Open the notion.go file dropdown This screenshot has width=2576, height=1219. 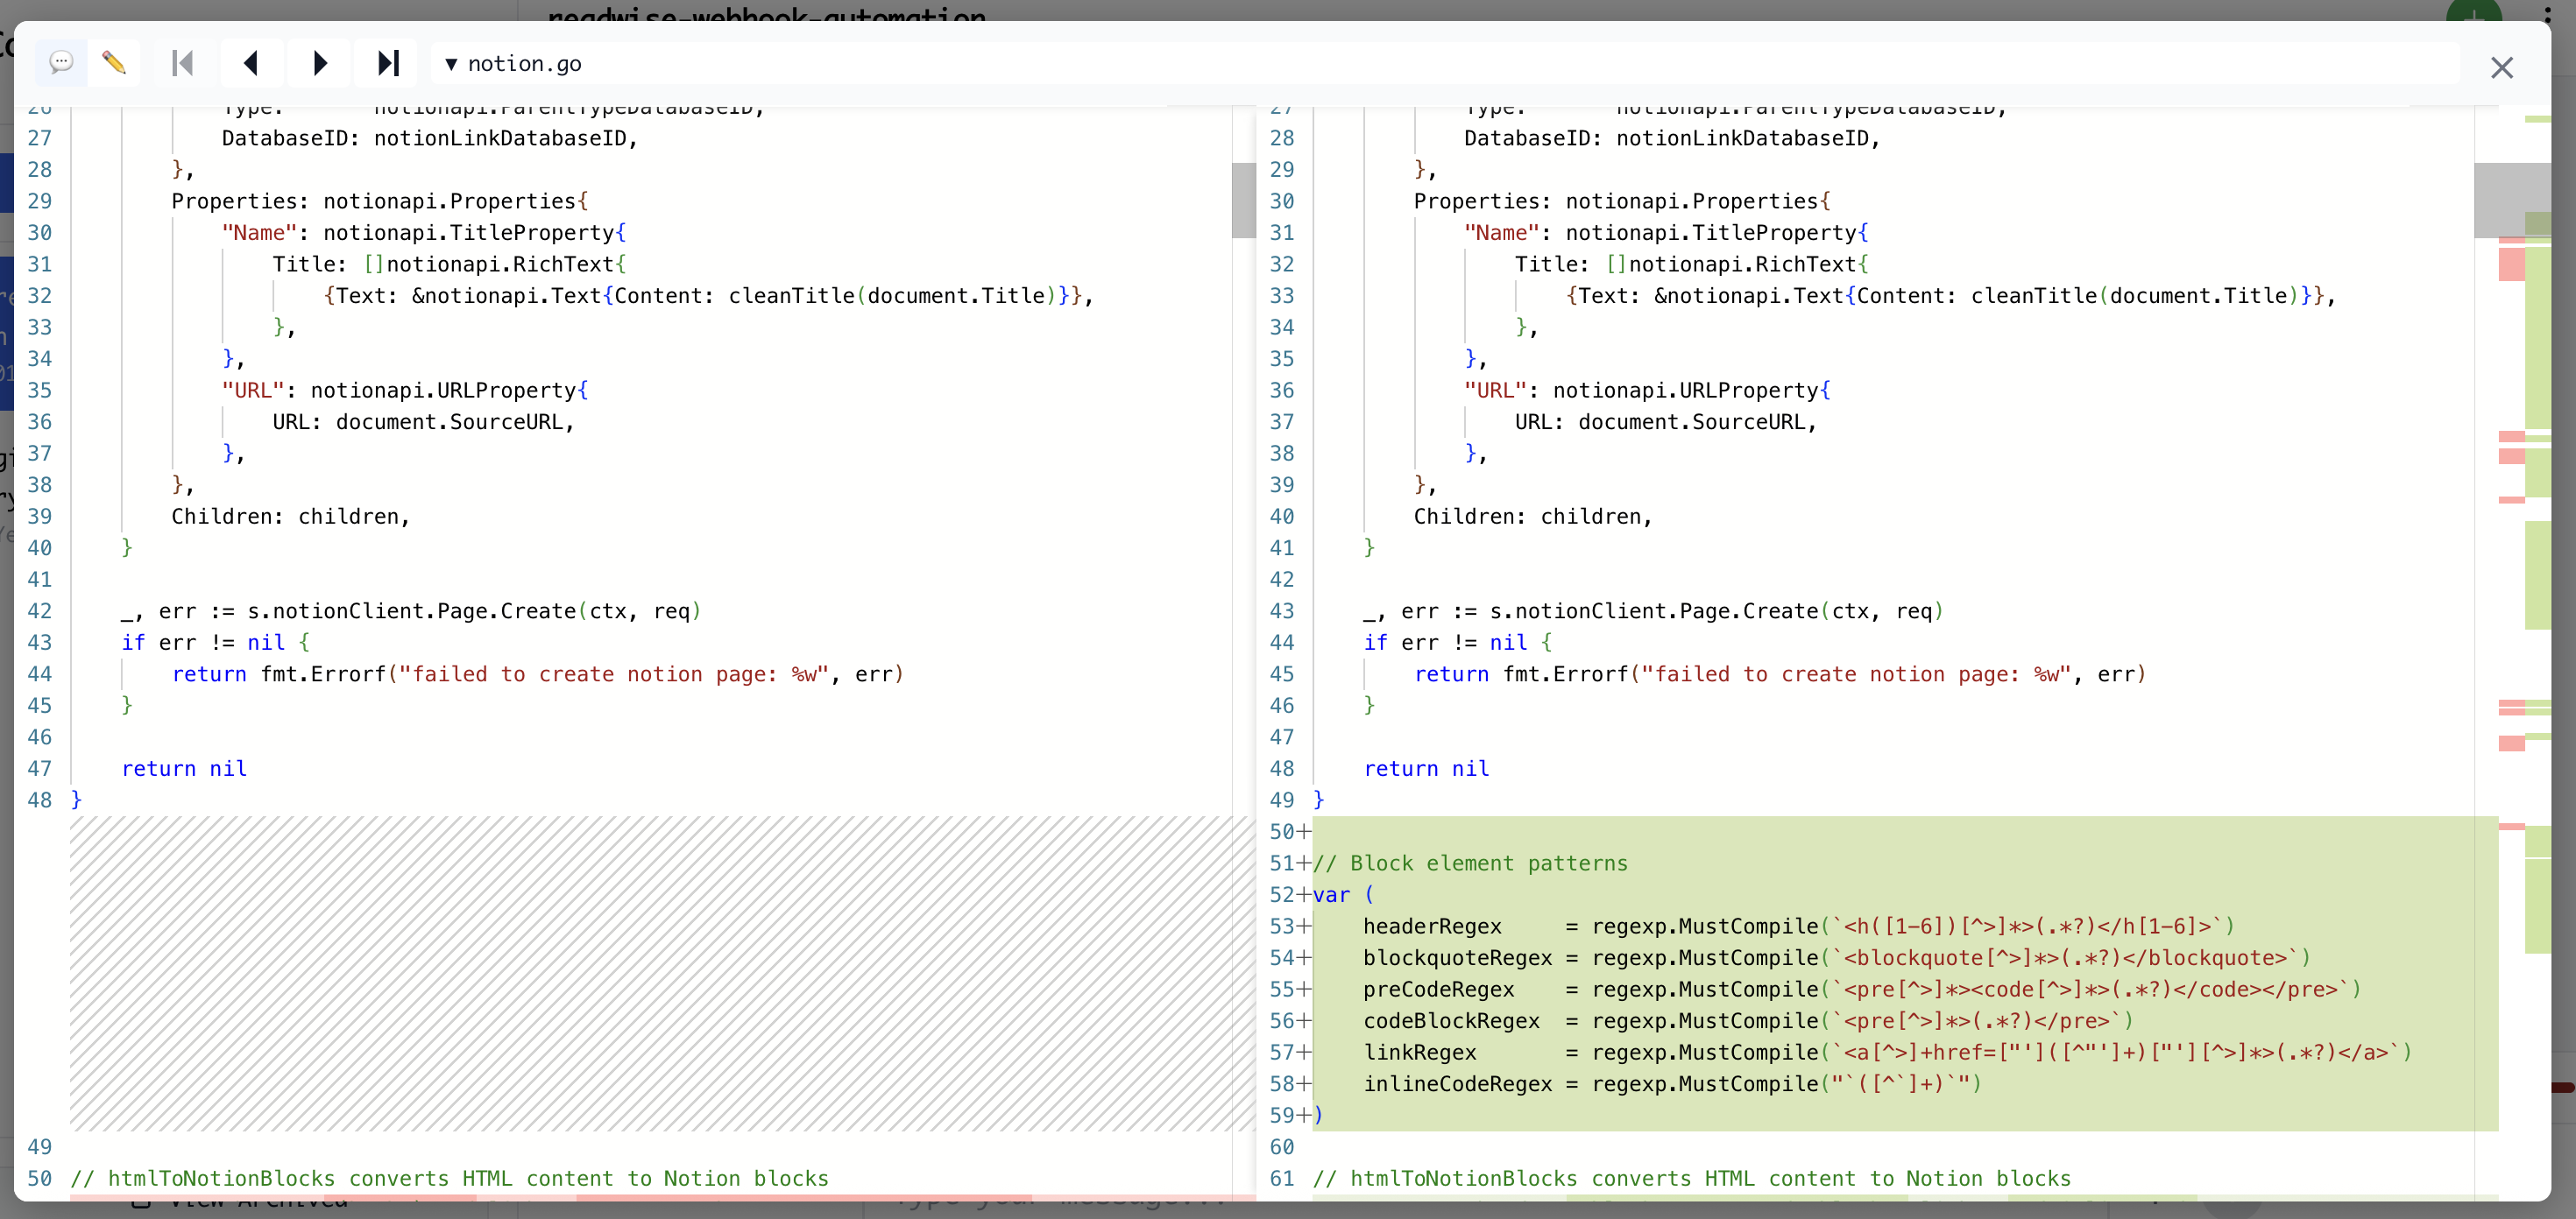[x=513, y=64]
